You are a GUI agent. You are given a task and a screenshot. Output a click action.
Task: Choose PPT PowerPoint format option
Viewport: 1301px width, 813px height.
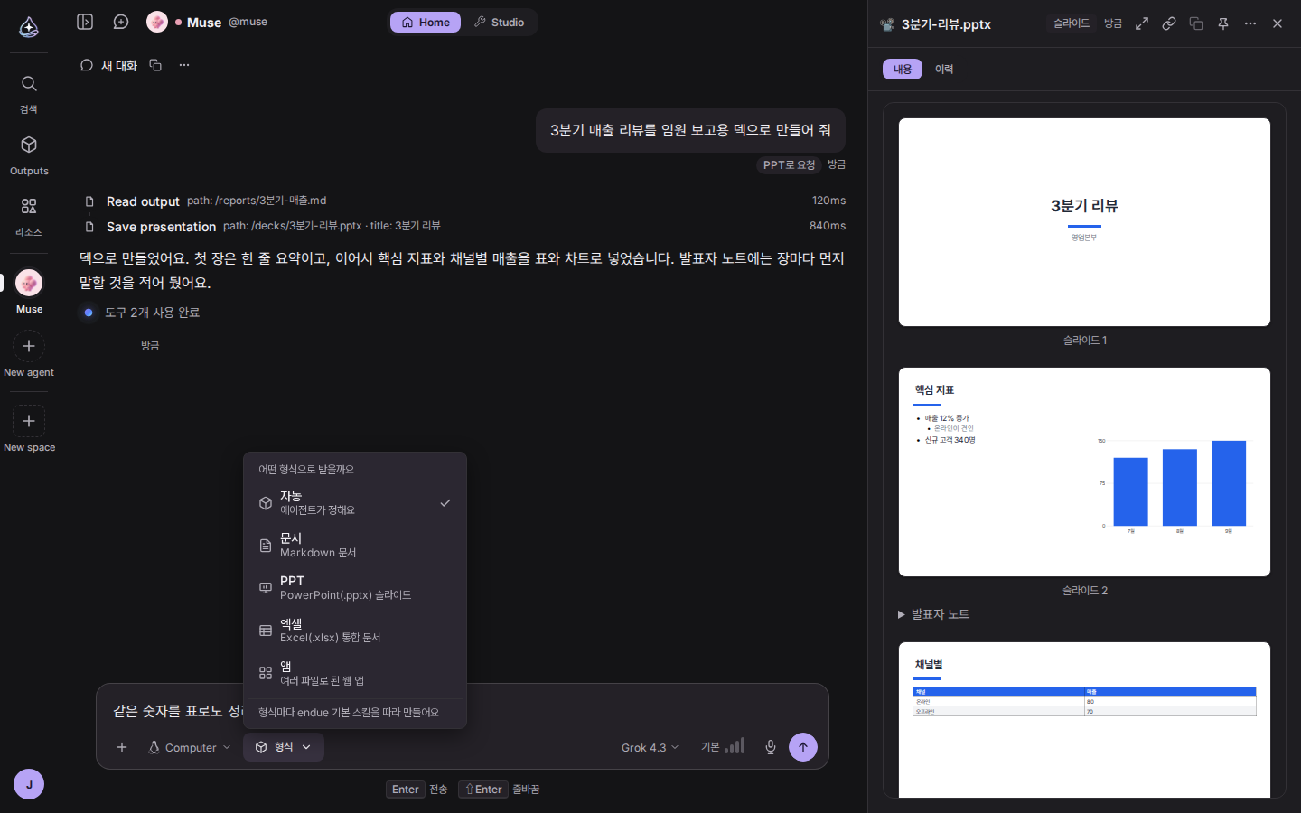355,588
